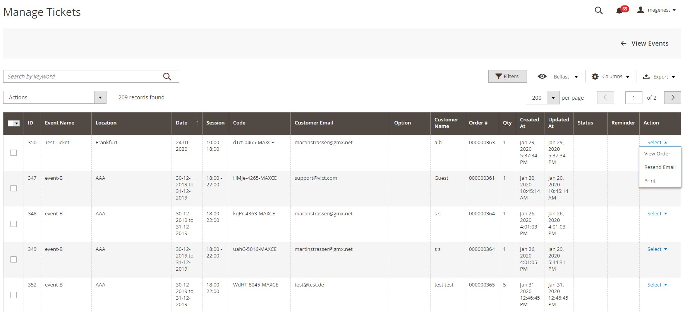
Task: Click the search icon in keyword box
Action: click(167, 77)
